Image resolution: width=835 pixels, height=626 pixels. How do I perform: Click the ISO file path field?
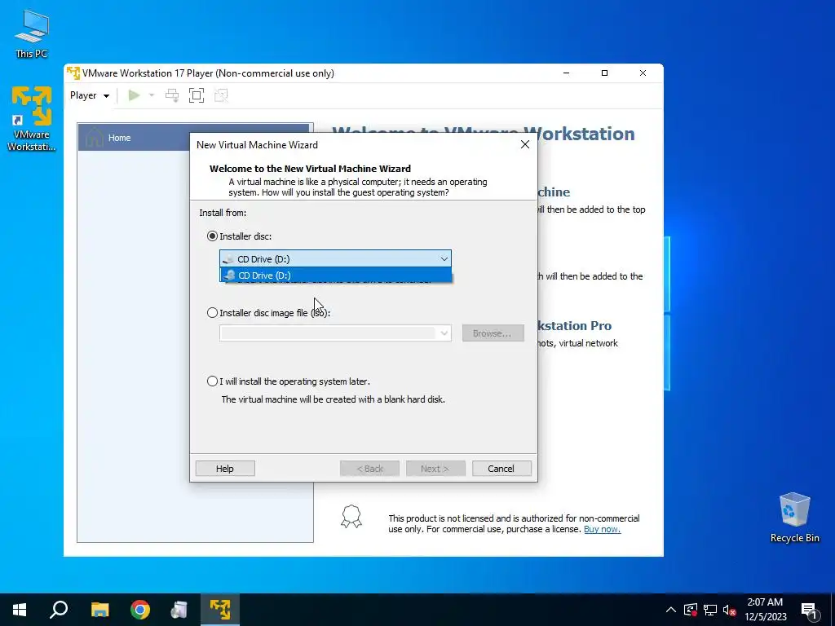click(328, 333)
